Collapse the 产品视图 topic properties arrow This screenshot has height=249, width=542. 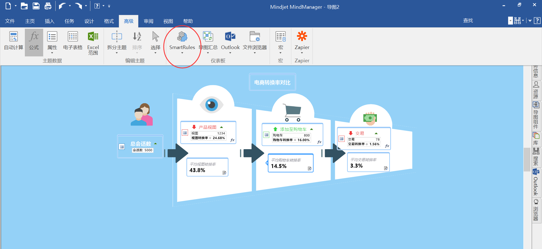222,127
